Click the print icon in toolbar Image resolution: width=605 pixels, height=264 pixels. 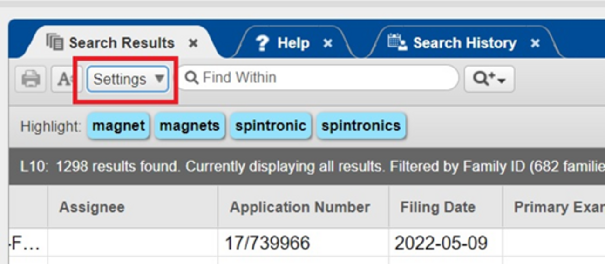coord(31,79)
